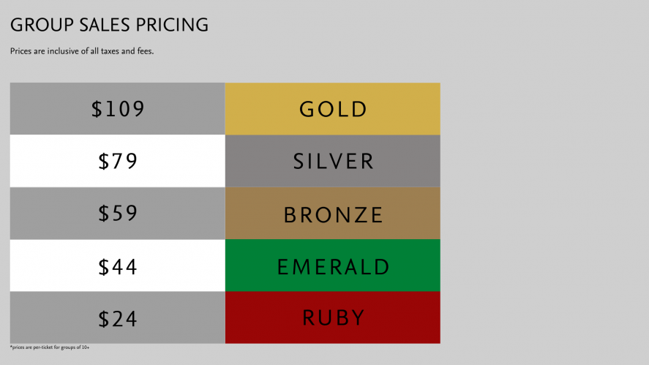Click the word SILVER label text
The width and height of the screenshot is (649, 365).
333,162
